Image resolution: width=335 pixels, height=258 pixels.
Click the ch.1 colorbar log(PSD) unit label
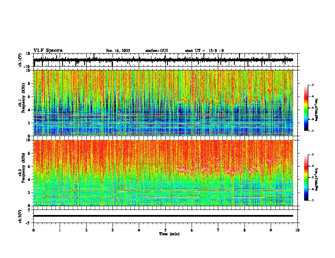click(316, 110)
